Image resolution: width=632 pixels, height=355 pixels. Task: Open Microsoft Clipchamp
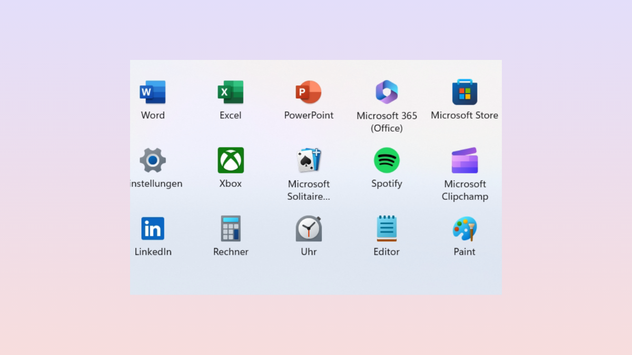[x=465, y=159]
